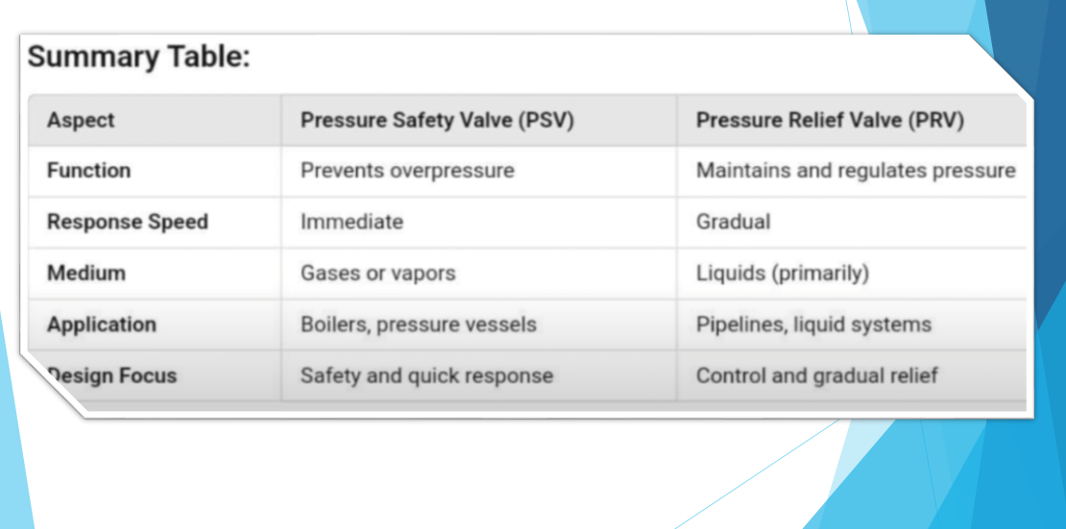Click the Pressure Relief Valve (PRV) header
The width and height of the screenshot is (1066, 529).
[x=830, y=121]
